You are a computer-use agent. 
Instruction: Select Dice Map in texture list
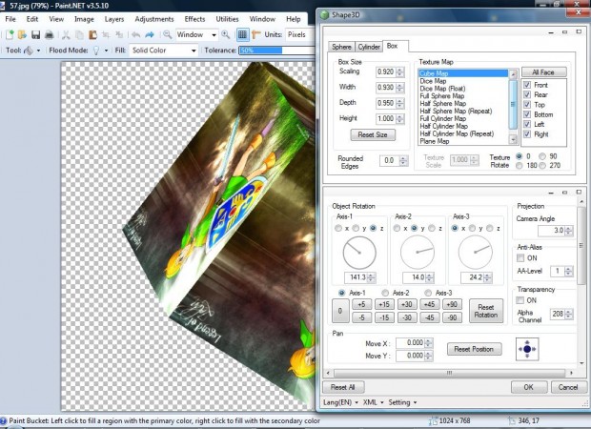(x=433, y=81)
